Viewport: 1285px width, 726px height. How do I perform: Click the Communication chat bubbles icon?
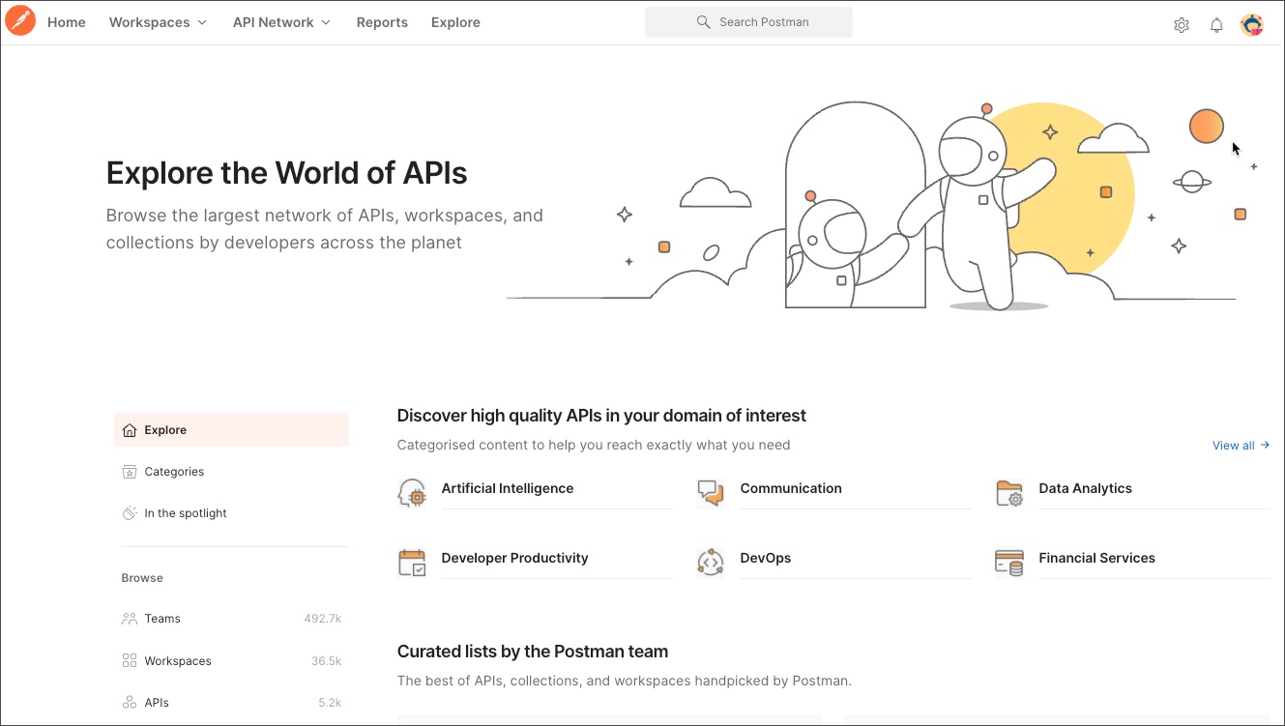tap(711, 493)
